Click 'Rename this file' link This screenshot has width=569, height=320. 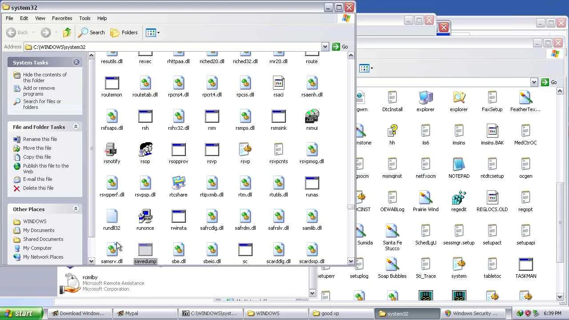coord(40,139)
